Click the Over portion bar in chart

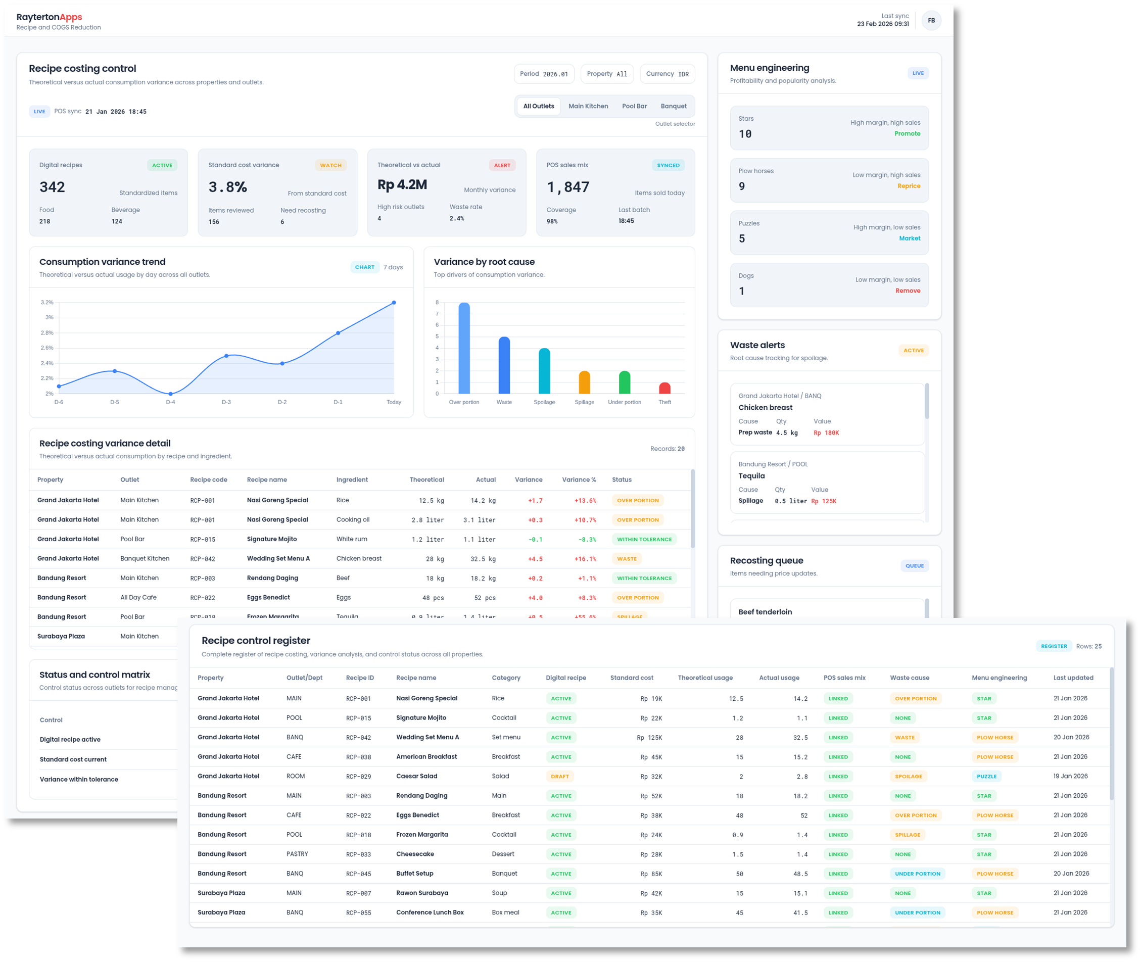(x=463, y=349)
